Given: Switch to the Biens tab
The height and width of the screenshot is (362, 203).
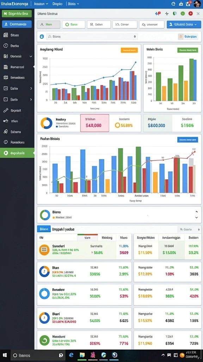Looking at the screenshot, I should click(73, 24).
